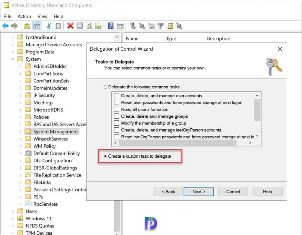Expand the Windows 11 node
The width and height of the screenshot is (302, 235).
(x=13, y=219)
